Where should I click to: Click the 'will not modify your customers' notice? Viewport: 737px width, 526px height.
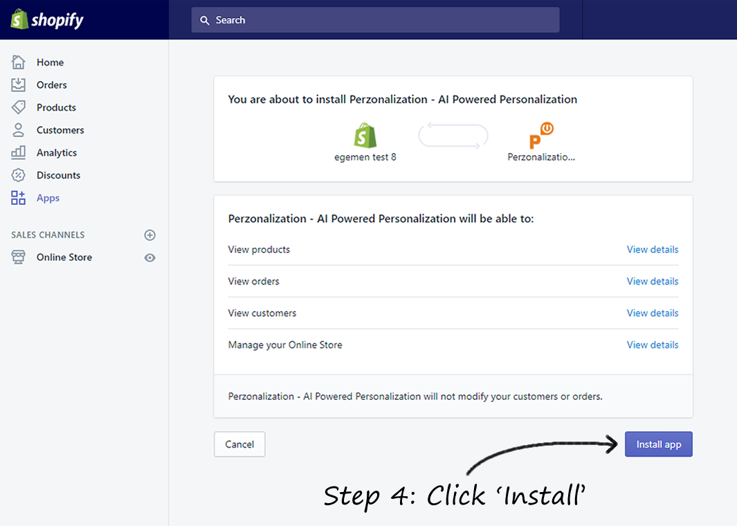pos(415,397)
